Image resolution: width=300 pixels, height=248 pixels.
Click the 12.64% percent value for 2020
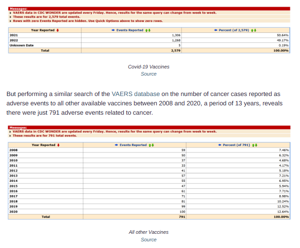coord(283,212)
